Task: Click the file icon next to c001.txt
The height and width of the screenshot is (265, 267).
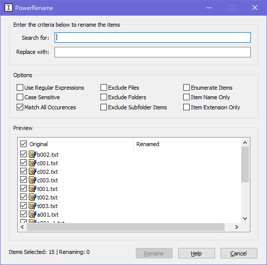Action: tap(32, 163)
